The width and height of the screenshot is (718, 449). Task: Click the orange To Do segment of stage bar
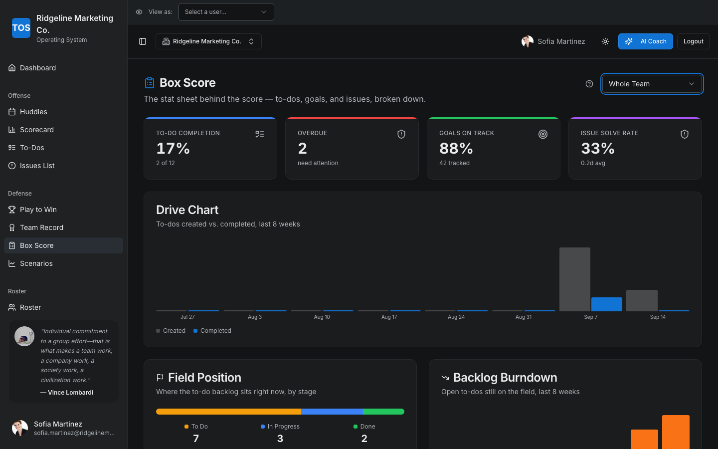[228, 412]
